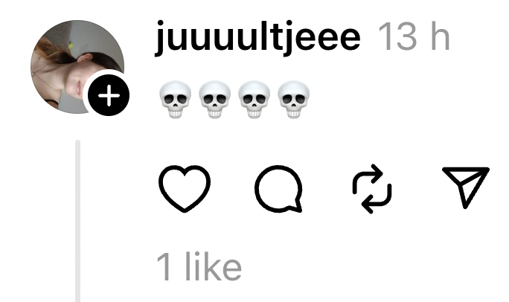Follow juuuultjeee with the plus badge

tap(109, 95)
